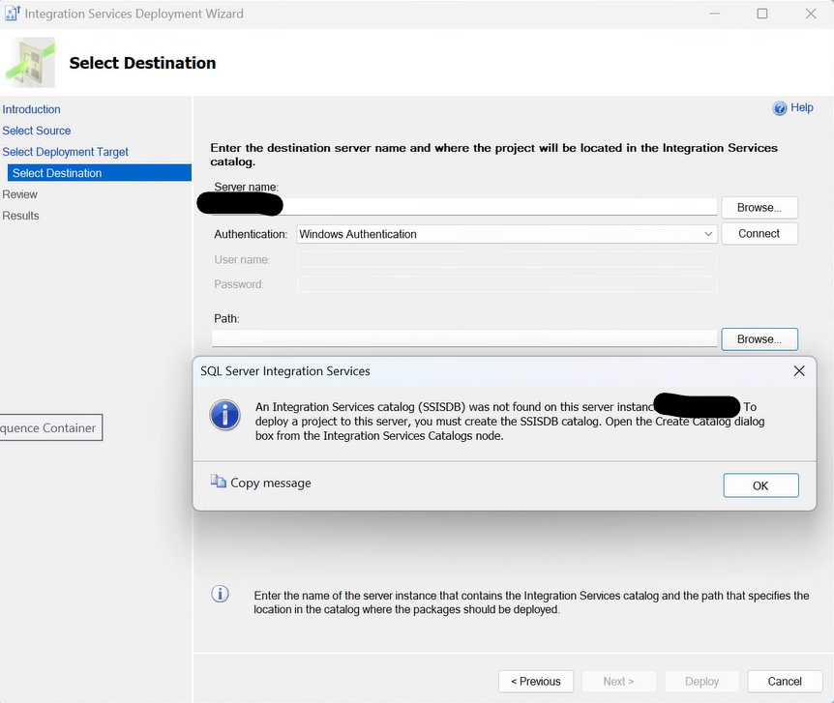
Task: Click the info icon beside the hint text
Action: coord(221,594)
